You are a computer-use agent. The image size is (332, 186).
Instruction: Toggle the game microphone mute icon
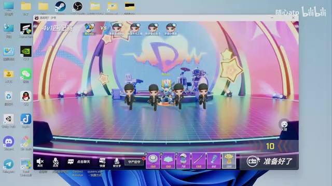coord(56,162)
